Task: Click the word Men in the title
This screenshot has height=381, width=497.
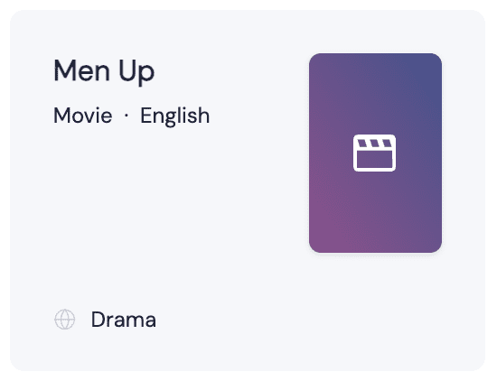Action: (x=81, y=70)
